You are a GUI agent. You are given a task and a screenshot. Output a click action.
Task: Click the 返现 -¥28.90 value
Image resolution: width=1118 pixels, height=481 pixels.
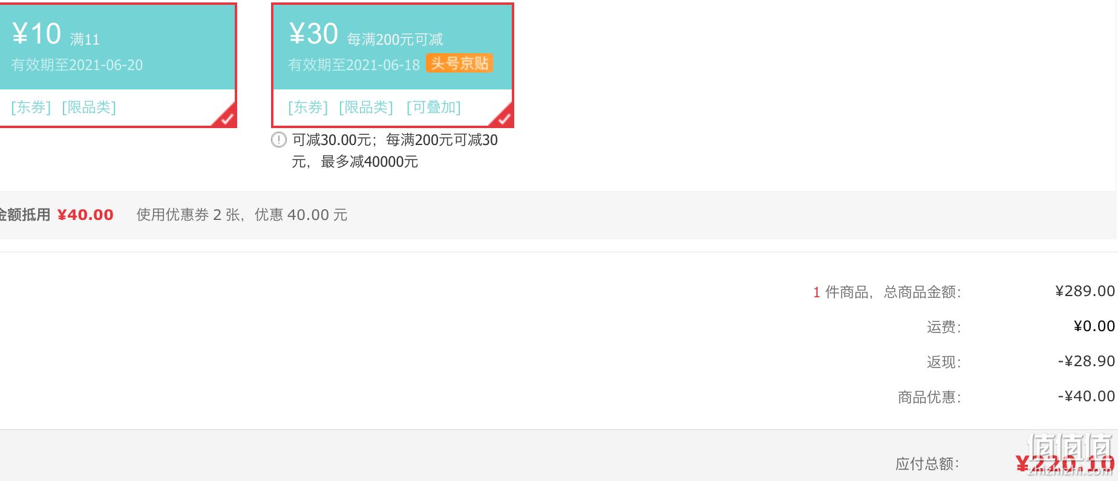click(1086, 361)
